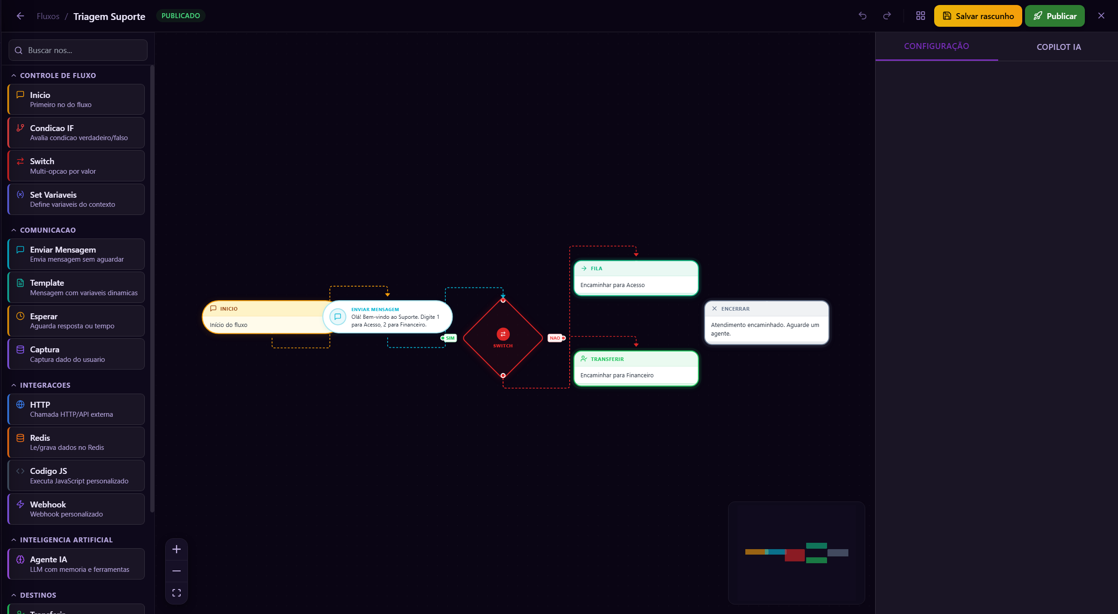Image resolution: width=1118 pixels, height=614 pixels.
Task: Click 'Le/grava dados no Redis' description
Action: (x=67, y=448)
